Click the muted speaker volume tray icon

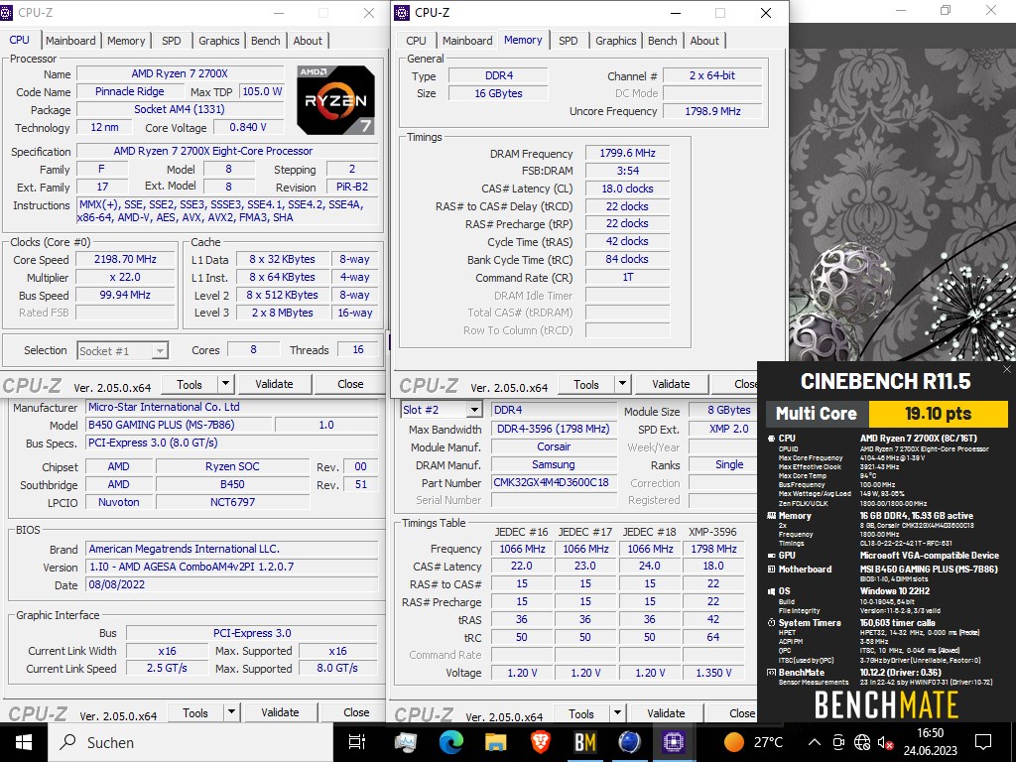(886, 742)
